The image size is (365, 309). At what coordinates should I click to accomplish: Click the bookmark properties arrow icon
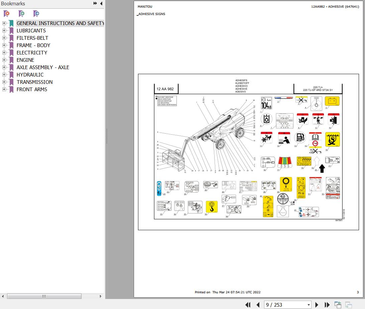[x=36, y=14]
